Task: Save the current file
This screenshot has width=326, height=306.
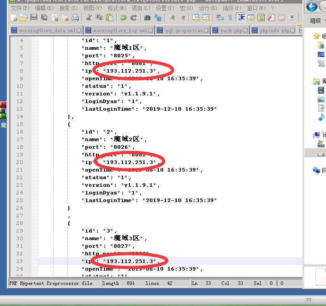Action: (34, 18)
